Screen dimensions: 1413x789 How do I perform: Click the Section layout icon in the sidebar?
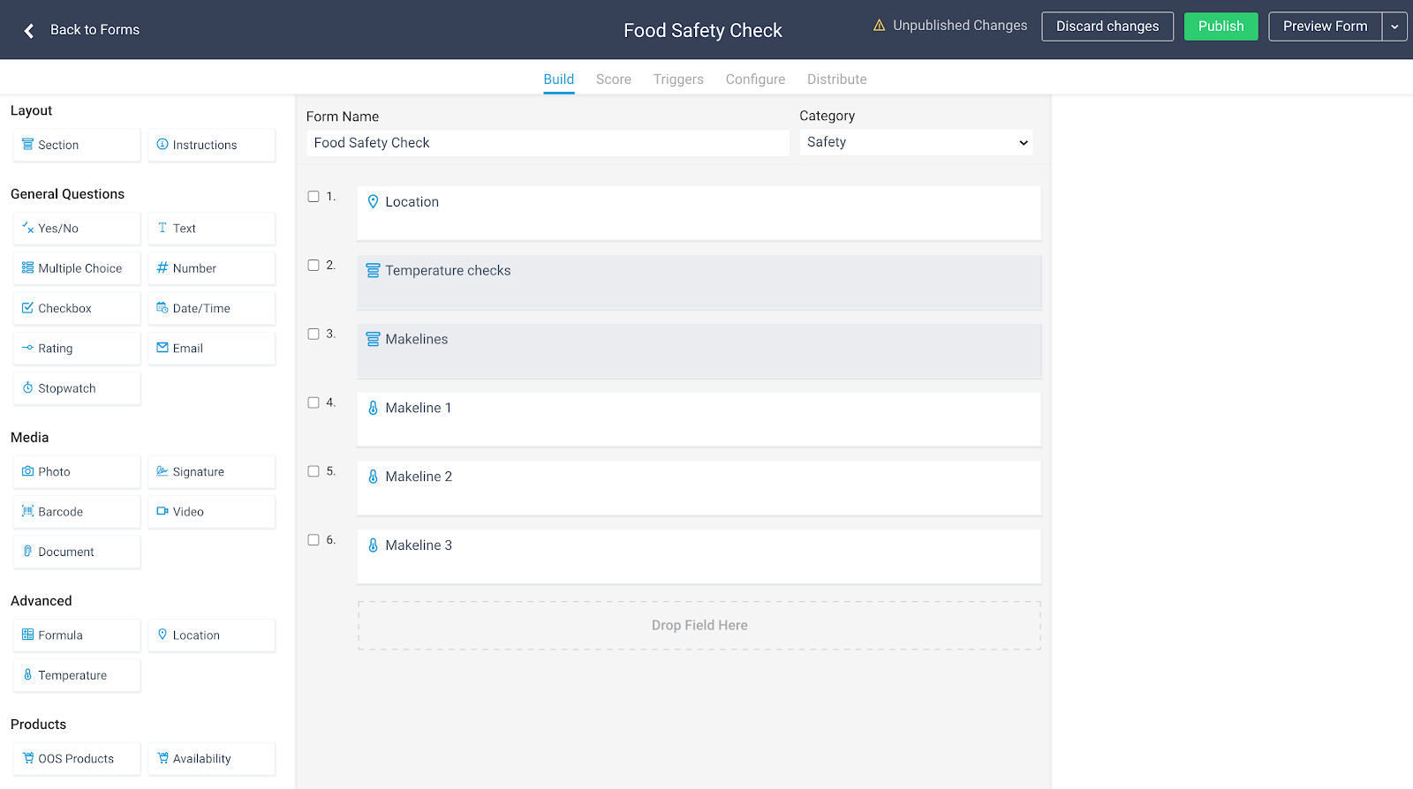27,144
